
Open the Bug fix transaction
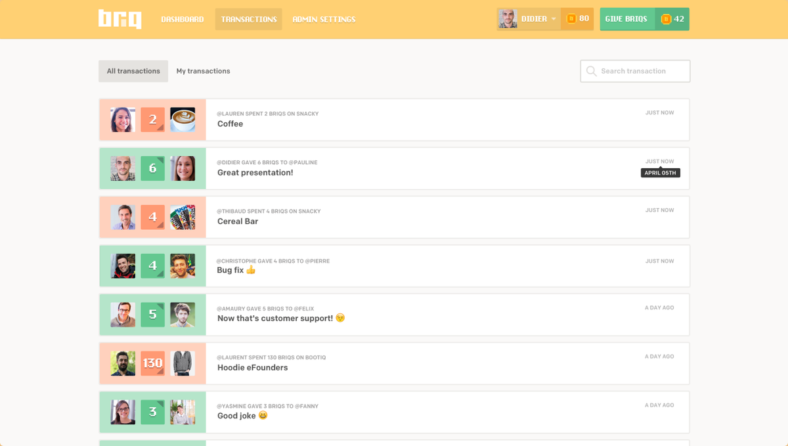tap(394, 266)
